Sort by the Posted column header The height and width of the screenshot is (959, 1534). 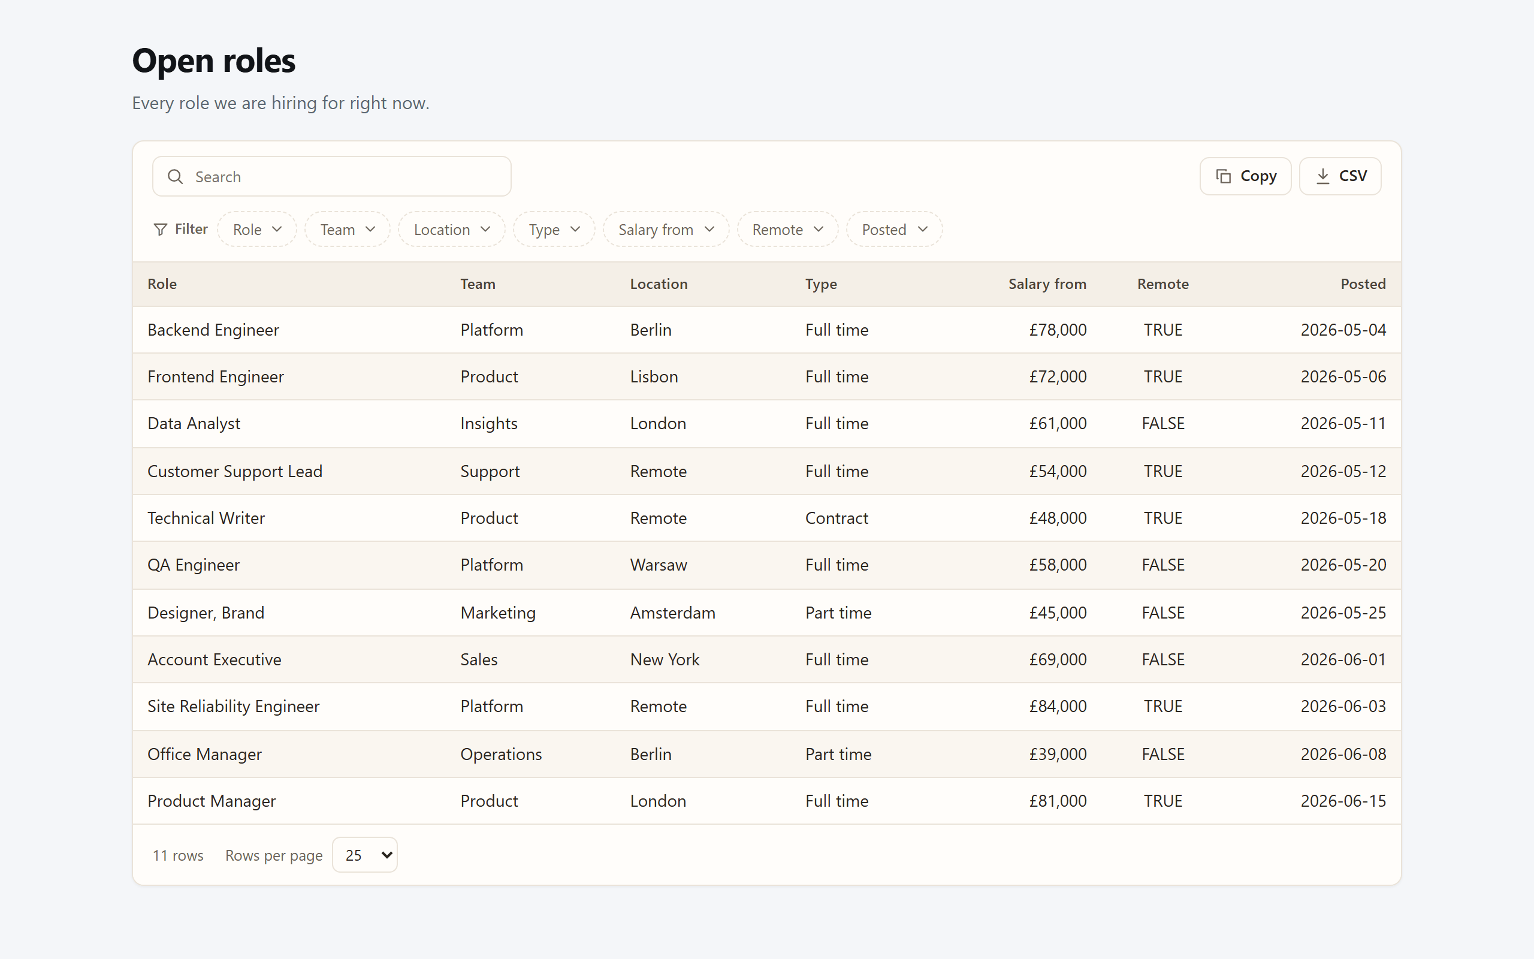click(x=1363, y=284)
